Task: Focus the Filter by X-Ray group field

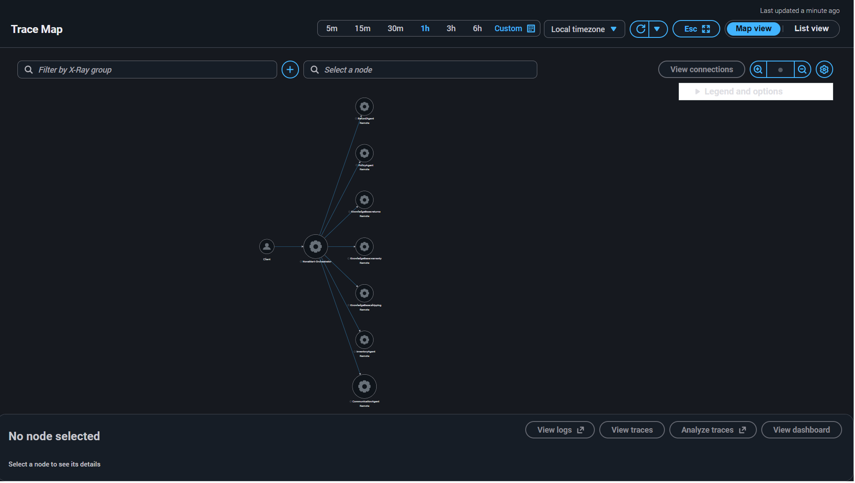Action: [147, 70]
